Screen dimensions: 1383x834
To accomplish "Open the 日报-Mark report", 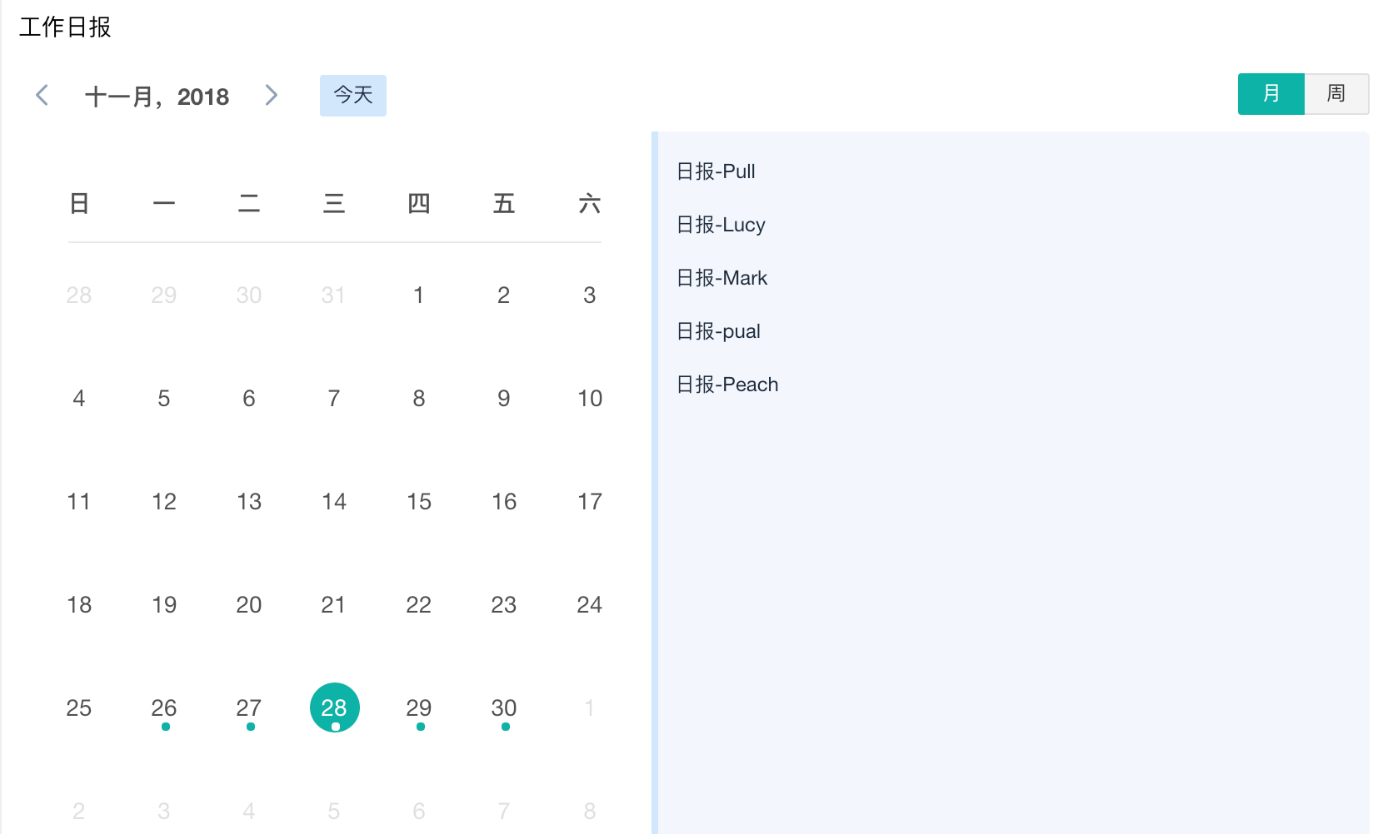I will click(721, 278).
